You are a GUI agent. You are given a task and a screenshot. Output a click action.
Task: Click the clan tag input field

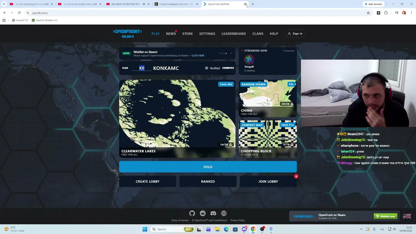(142, 68)
